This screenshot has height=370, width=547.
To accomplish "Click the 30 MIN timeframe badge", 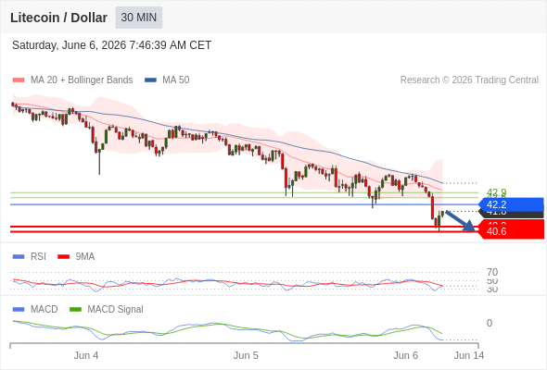I will [x=139, y=18].
